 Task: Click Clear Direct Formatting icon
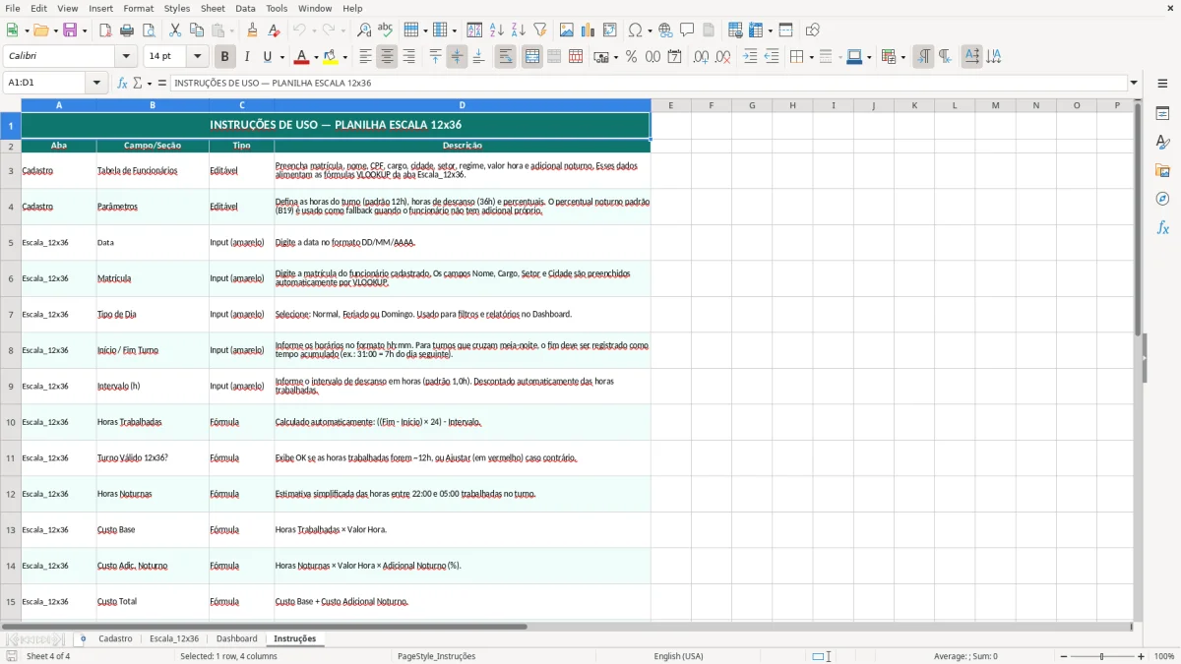(x=275, y=30)
